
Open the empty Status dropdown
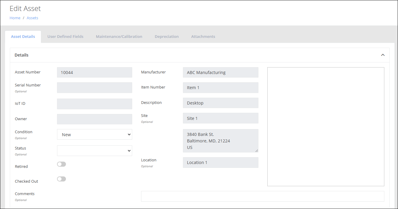pyautogui.click(x=94, y=151)
